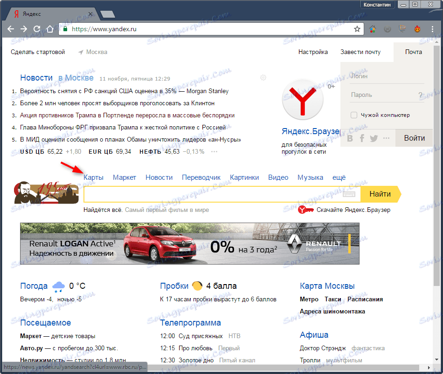
Task: Open the Переводчик service link
Action: pos(201,177)
